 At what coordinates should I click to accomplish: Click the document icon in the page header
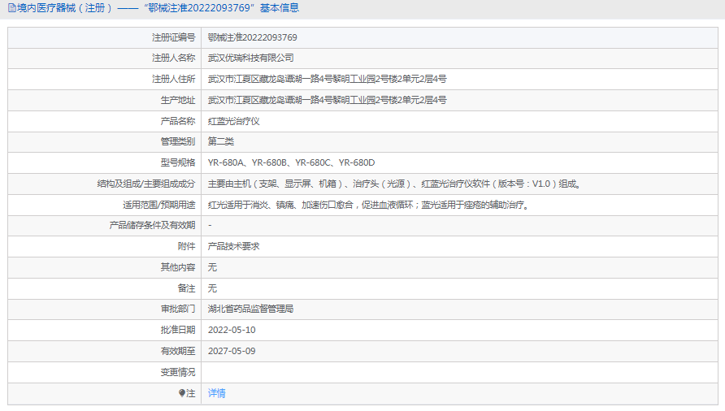(x=11, y=8)
